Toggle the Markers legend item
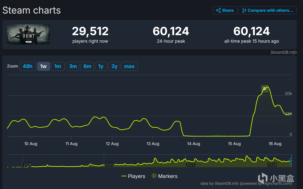Screen dimensions: 303x189 [164, 176]
